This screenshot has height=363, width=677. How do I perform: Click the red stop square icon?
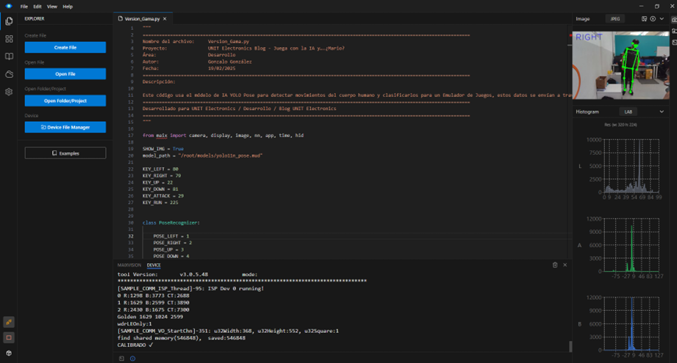tap(9, 338)
